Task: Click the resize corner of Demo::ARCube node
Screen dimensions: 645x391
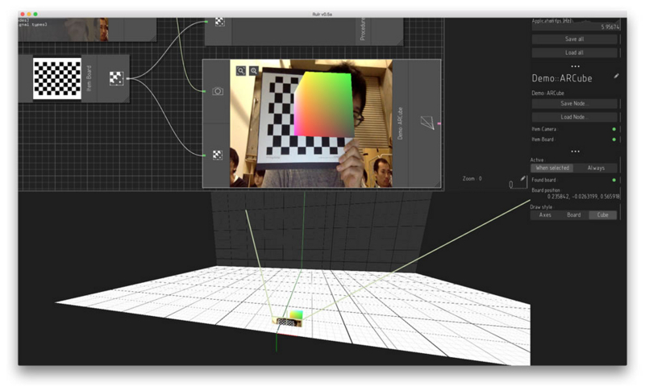Action: point(437,184)
